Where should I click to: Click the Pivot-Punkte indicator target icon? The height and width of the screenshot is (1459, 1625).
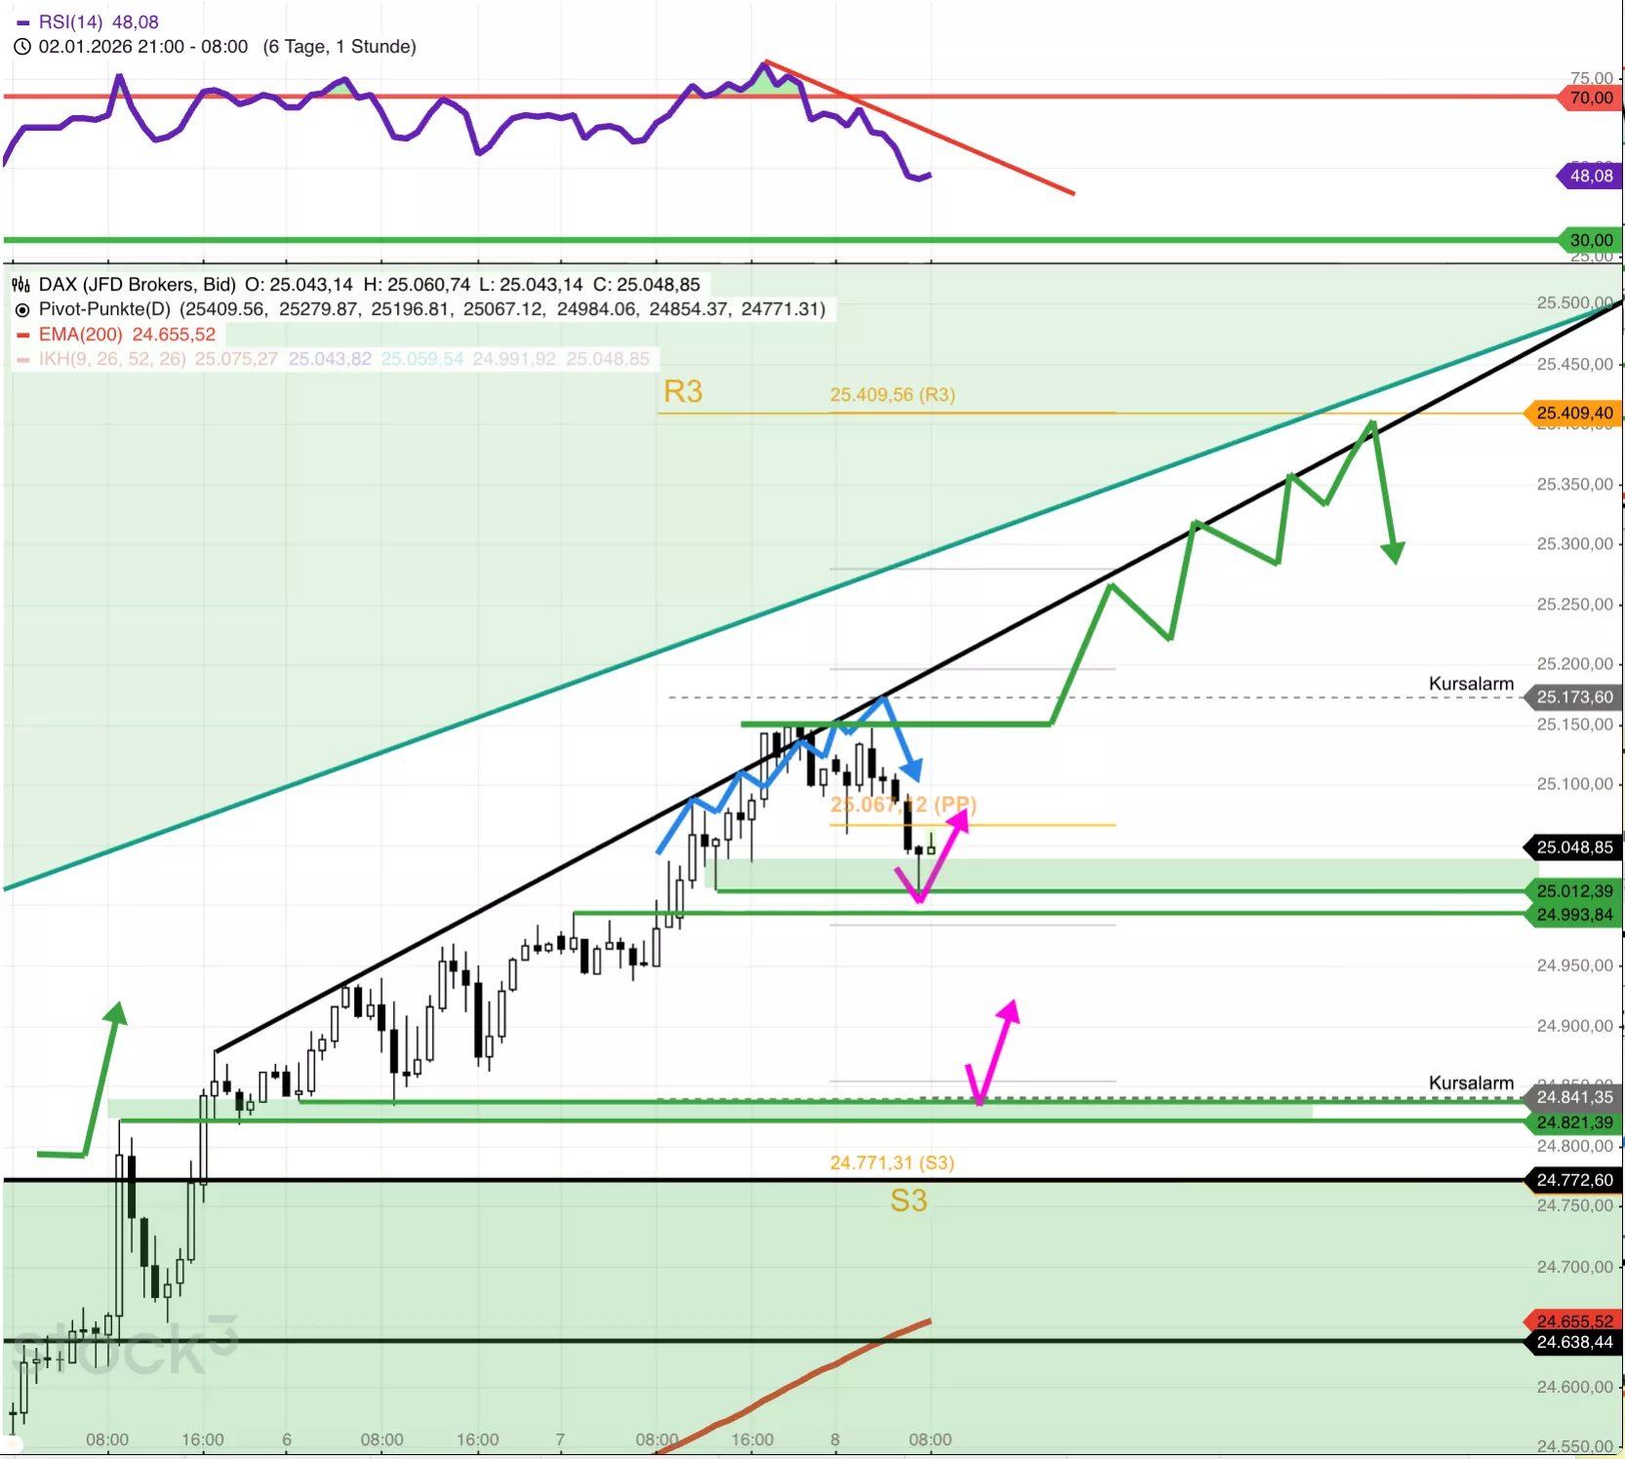[22, 310]
